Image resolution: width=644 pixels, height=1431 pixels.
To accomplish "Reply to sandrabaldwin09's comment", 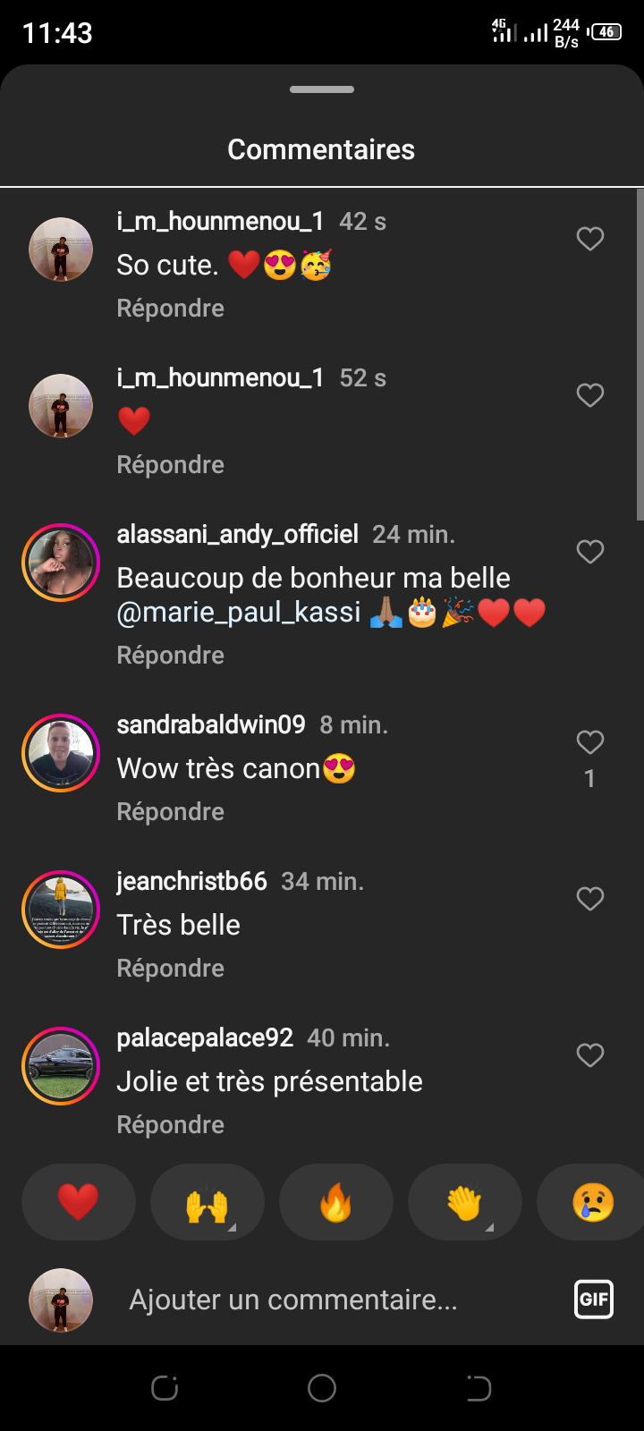I will pyautogui.click(x=170, y=812).
